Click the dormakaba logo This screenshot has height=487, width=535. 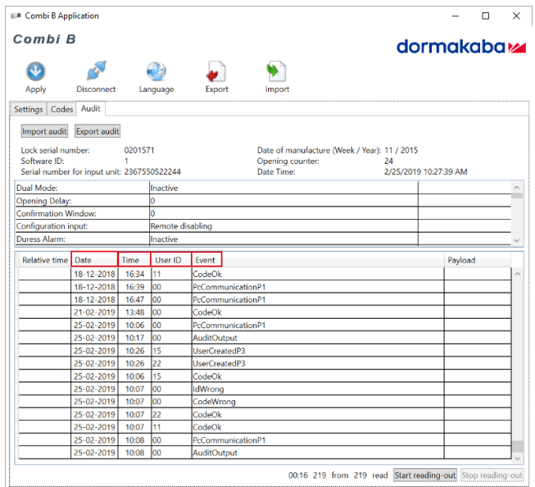tap(460, 47)
